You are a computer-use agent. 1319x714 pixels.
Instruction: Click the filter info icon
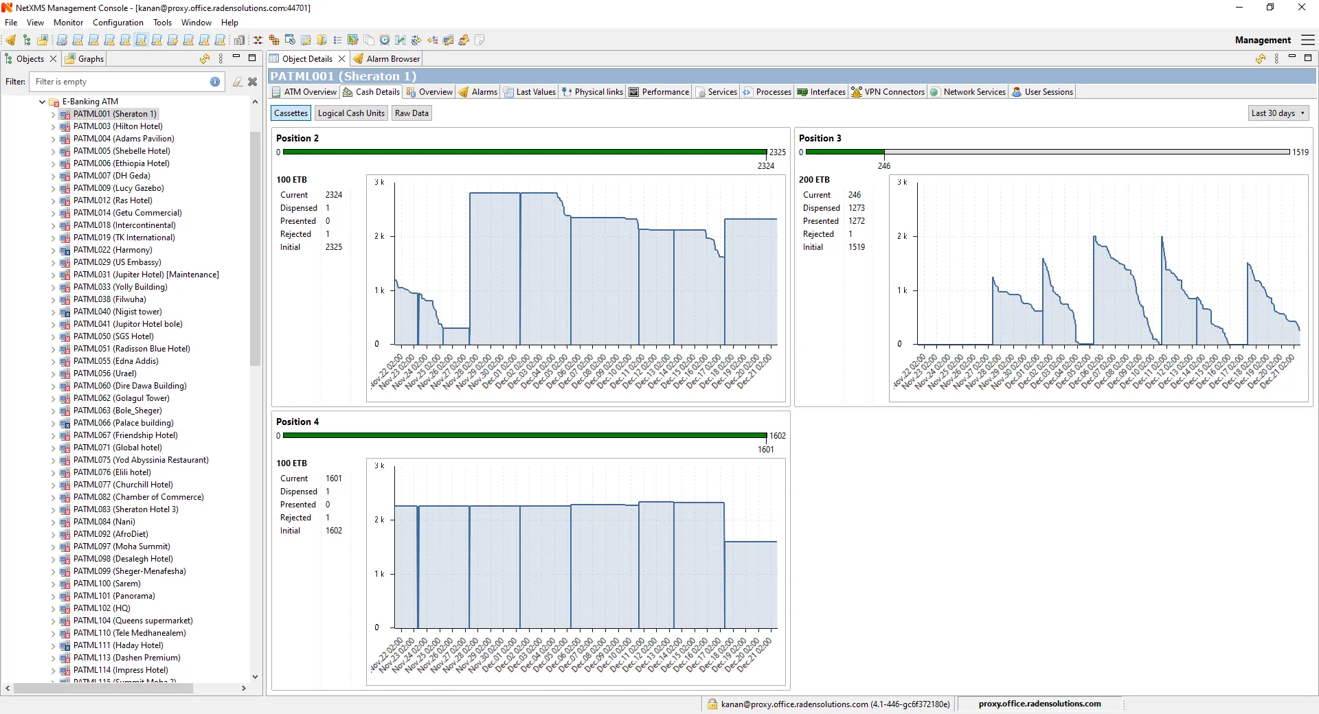click(x=215, y=82)
